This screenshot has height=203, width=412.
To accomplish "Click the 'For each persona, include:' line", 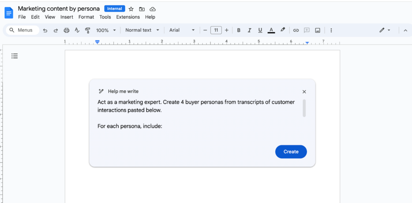I will [130, 126].
